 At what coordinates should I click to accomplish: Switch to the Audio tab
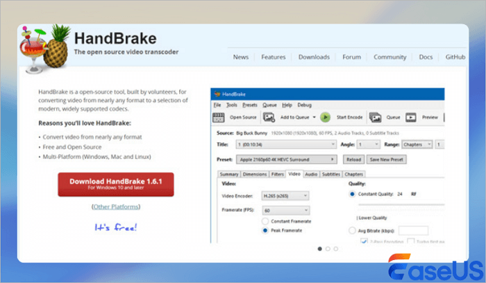point(311,174)
